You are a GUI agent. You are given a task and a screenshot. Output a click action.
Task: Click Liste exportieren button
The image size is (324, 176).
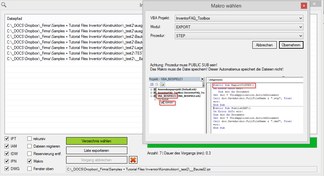pos(97,151)
